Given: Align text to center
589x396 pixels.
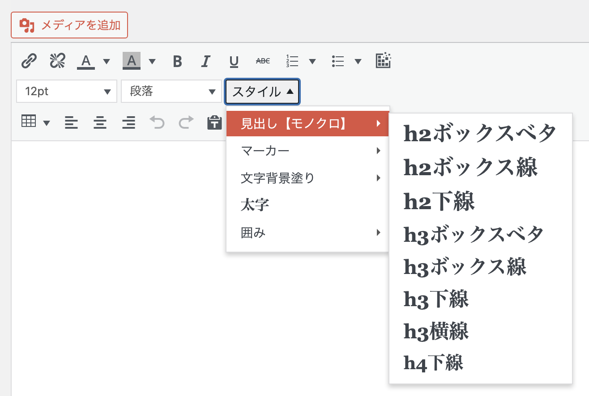Looking at the screenshot, I should pos(100,122).
